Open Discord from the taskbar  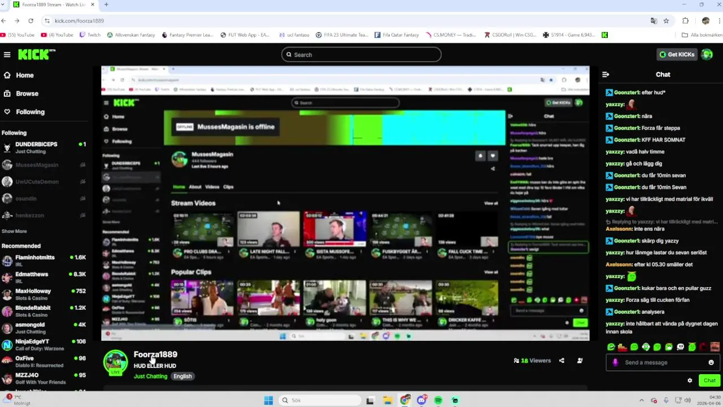[x=421, y=400]
